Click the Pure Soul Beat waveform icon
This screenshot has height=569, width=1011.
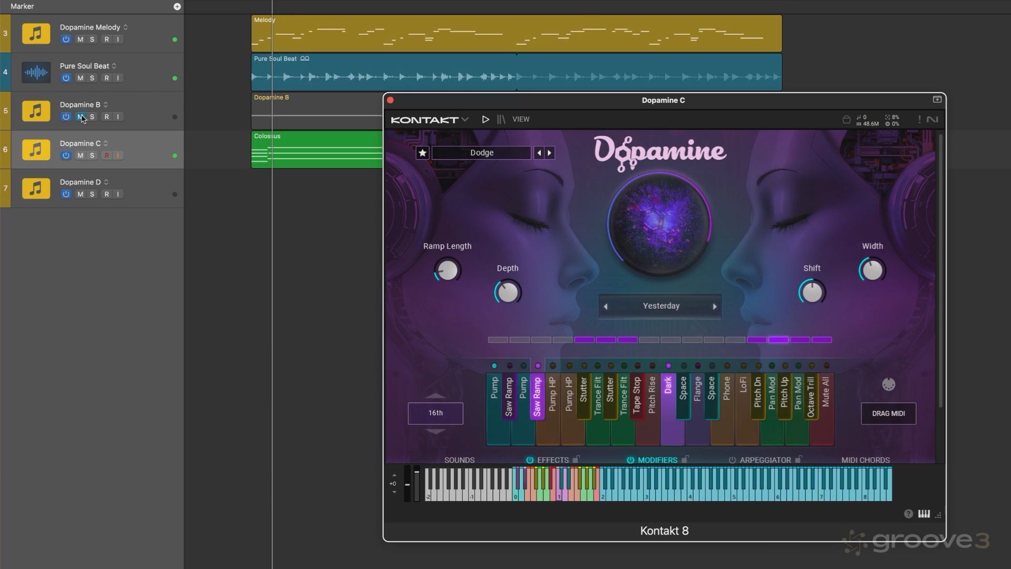click(36, 72)
